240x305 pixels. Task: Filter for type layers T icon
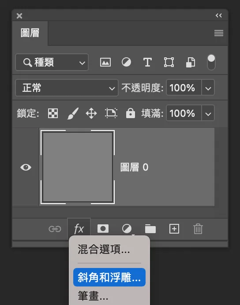[147, 63]
